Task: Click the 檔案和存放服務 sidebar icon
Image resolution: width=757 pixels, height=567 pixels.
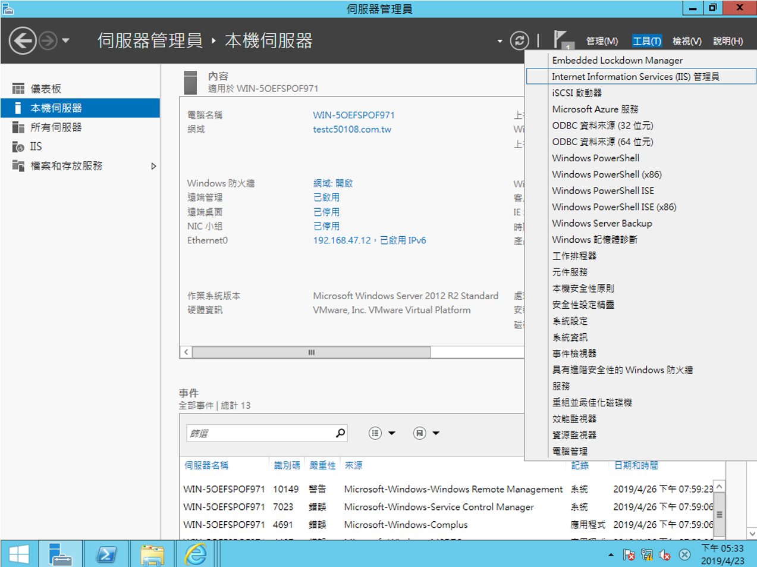Action: 18,165
